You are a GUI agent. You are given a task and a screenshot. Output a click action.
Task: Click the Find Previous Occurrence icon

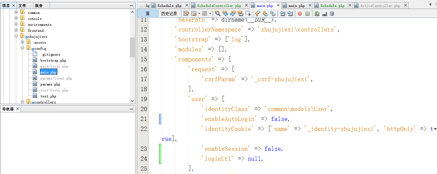(x=225, y=14)
